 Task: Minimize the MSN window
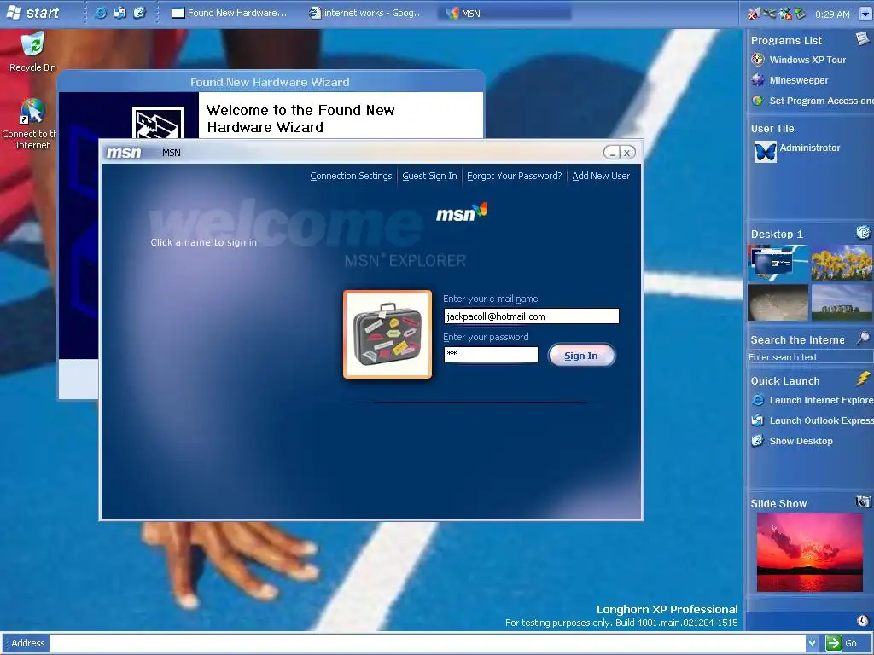612,153
